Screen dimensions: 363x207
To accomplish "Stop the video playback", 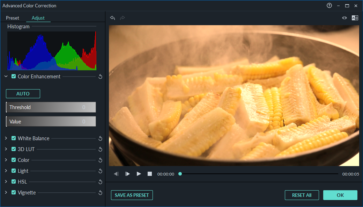I will (x=150, y=174).
